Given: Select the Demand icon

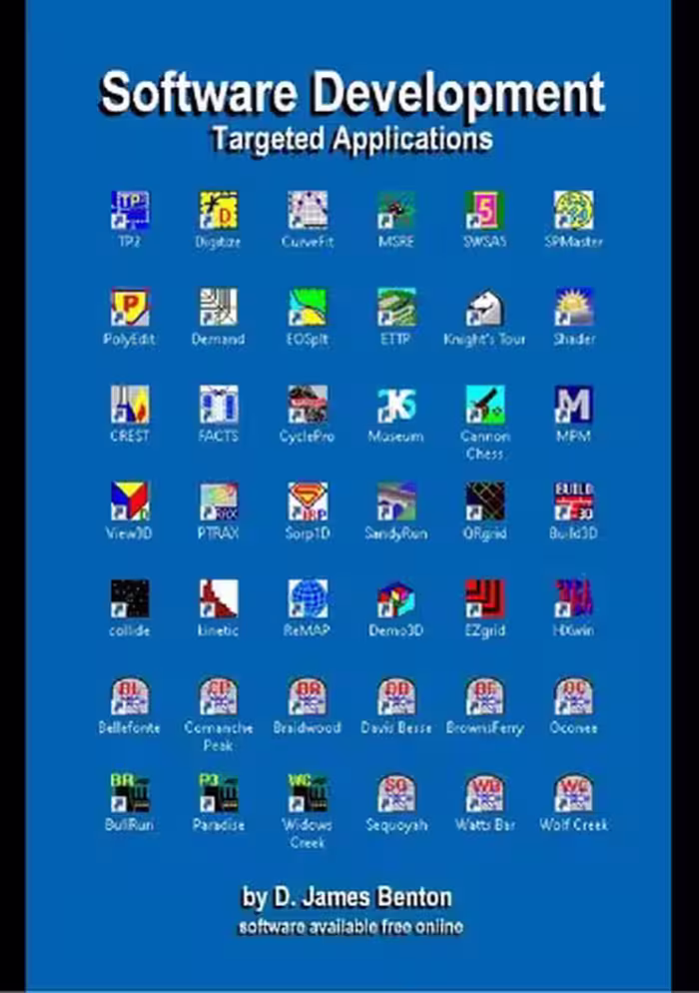Looking at the screenshot, I should 219,307.
